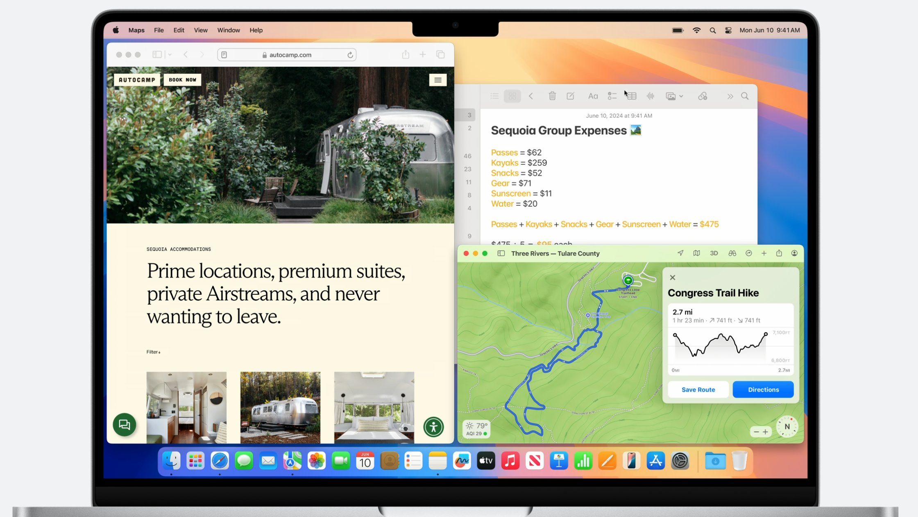
Task: Click the Maps view options expander
Action: tap(697, 253)
